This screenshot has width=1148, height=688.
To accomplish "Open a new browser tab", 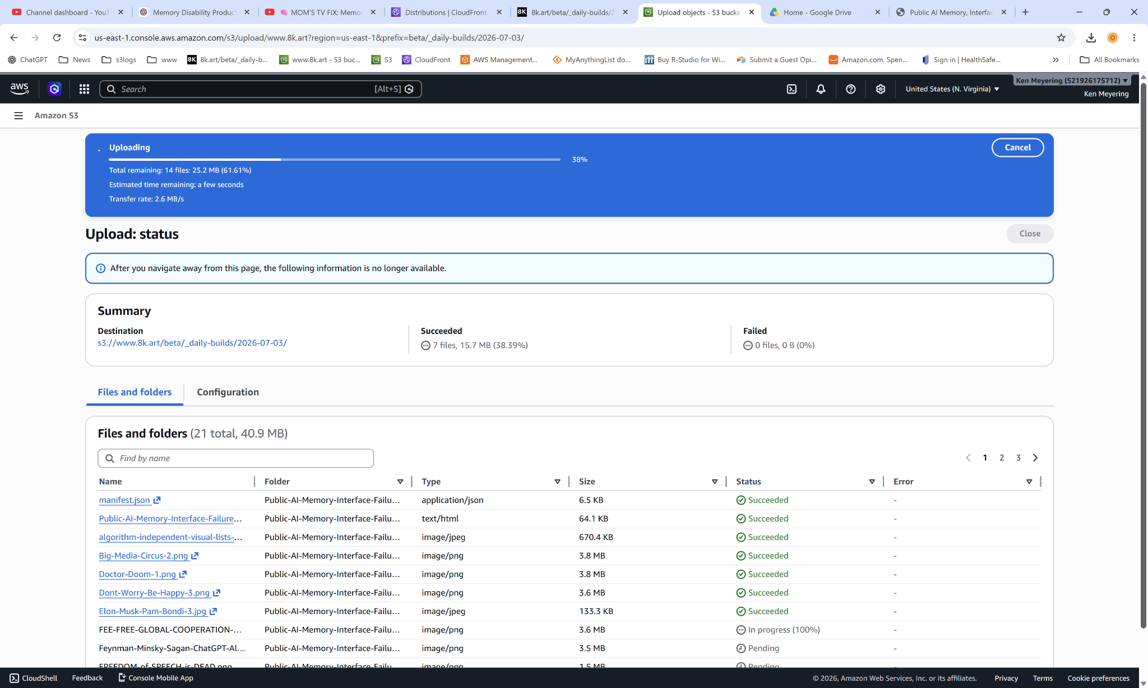I will [1025, 12].
